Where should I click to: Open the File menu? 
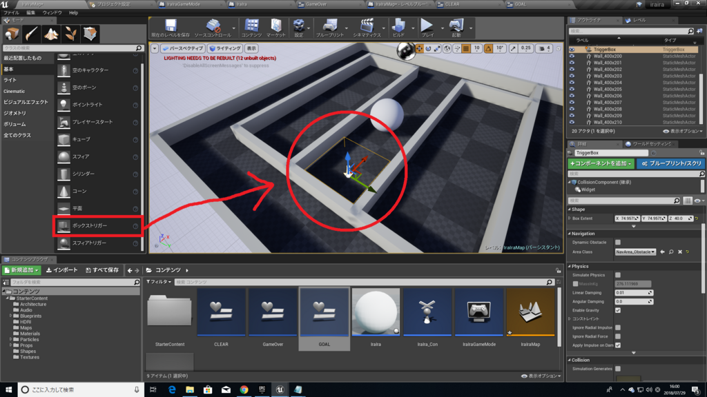pyautogui.click(x=11, y=12)
